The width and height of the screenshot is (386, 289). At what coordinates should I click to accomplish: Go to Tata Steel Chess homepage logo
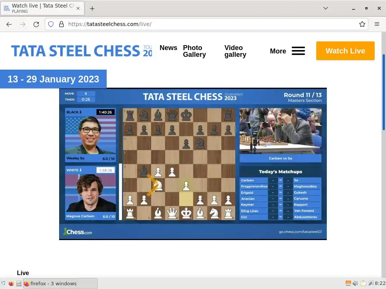81,51
